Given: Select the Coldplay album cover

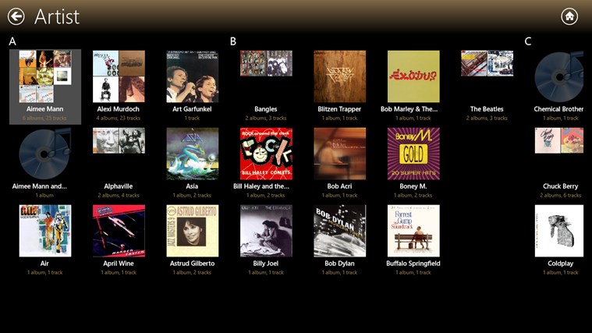Looking at the screenshot, I should point(559,231).
